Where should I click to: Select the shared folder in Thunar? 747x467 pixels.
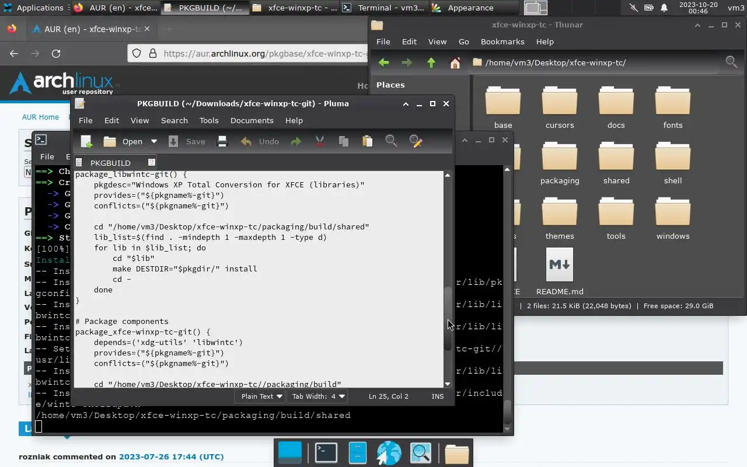coord(616,163)
